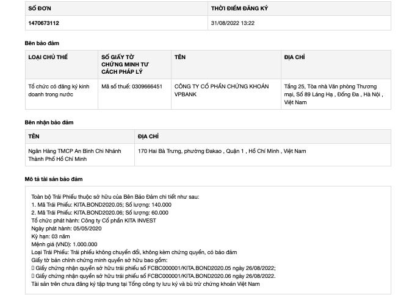Image resolution: width=409 pixels, height=295 pixels.
Task: Click 'Loại Trái Phiếu: Trái phiếu không chuyển đổi' line
Action: pyautogui.click(x=134, y=252)
